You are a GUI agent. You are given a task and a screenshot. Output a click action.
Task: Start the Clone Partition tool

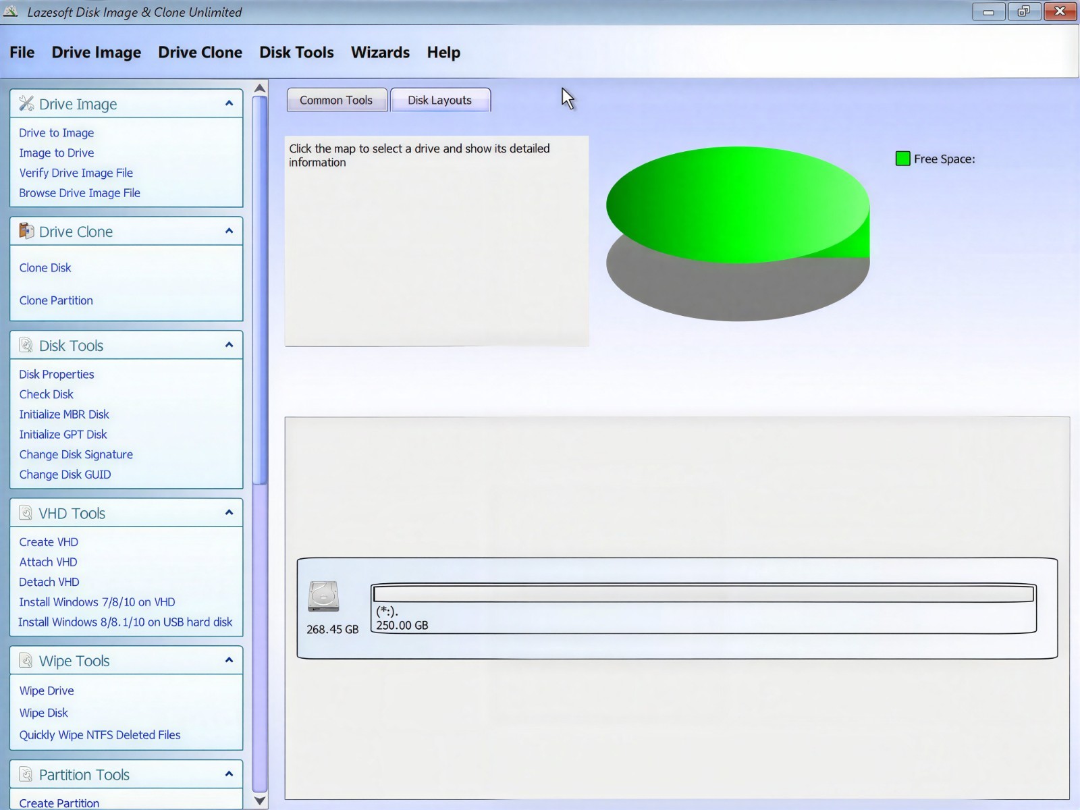[56, 301]
